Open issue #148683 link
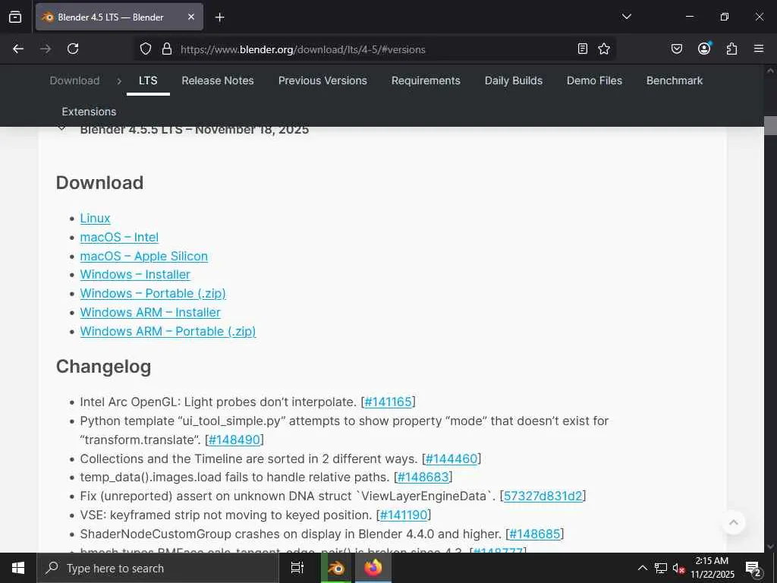 point(423,477)
